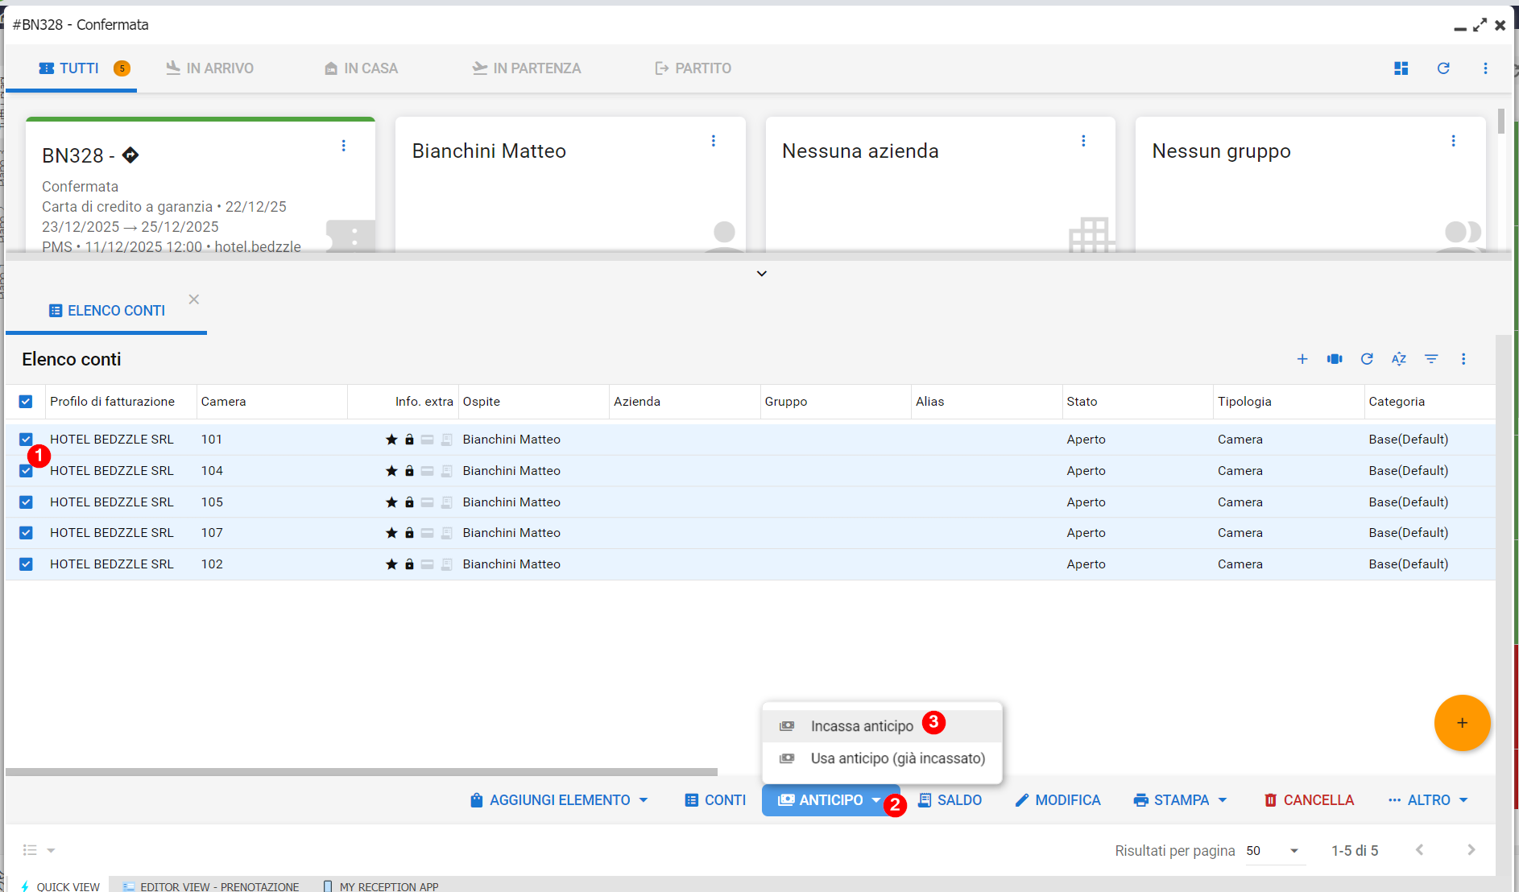Refresh the reservation using top refresh icon
This screenshot has width=1519, height=892.
coord(1443,68)
